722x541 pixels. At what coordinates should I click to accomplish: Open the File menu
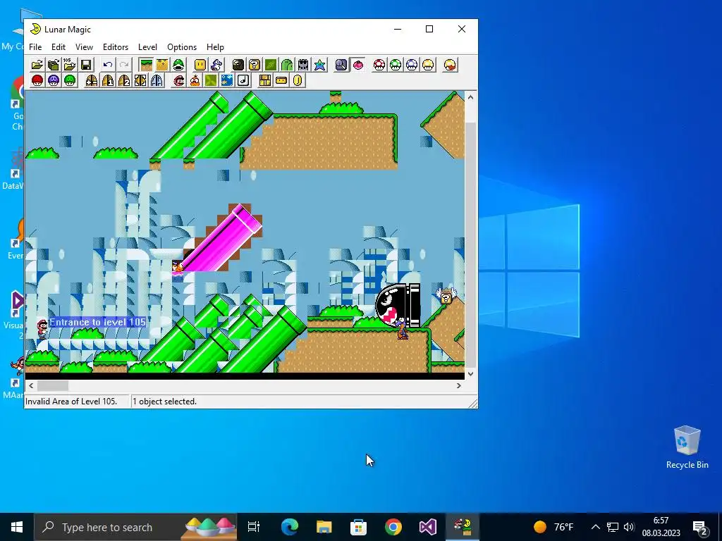pos(35,47)
